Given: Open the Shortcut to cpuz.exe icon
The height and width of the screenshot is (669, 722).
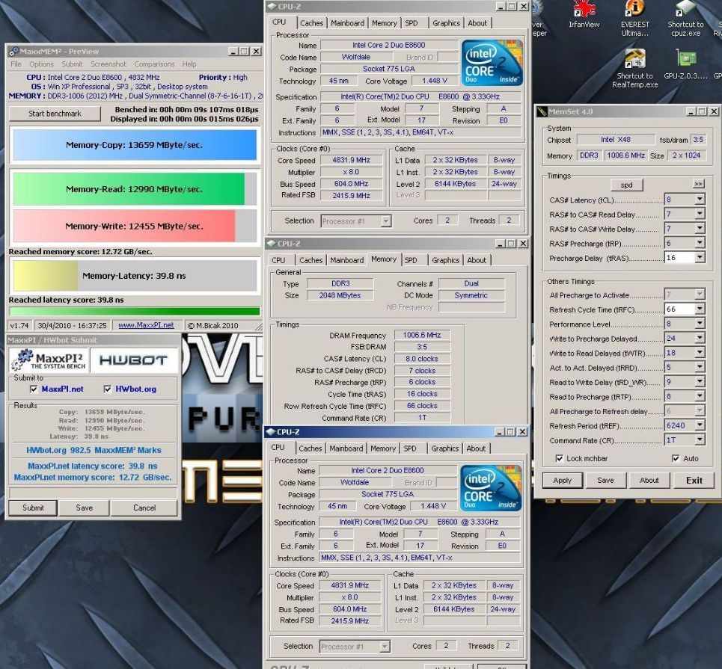Looking at the screenshot, I should pos(685,19).
